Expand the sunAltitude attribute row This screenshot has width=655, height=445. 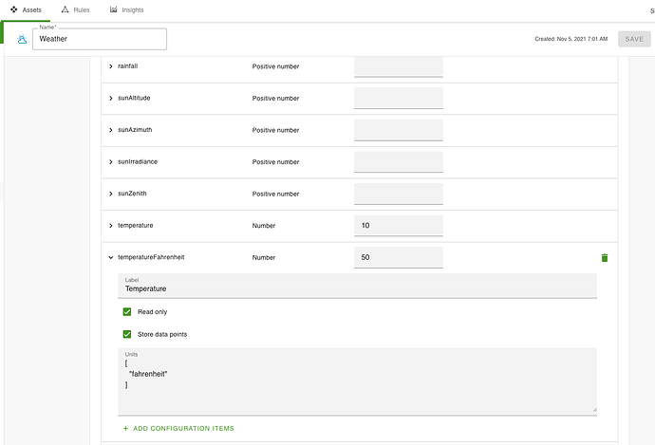click(x=111, y=99)
